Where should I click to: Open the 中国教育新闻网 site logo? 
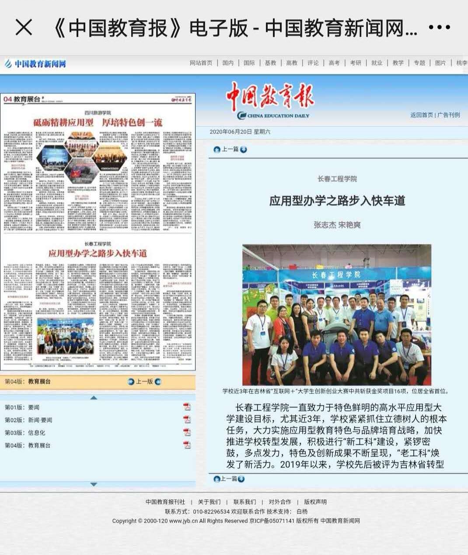pos(35,64)
